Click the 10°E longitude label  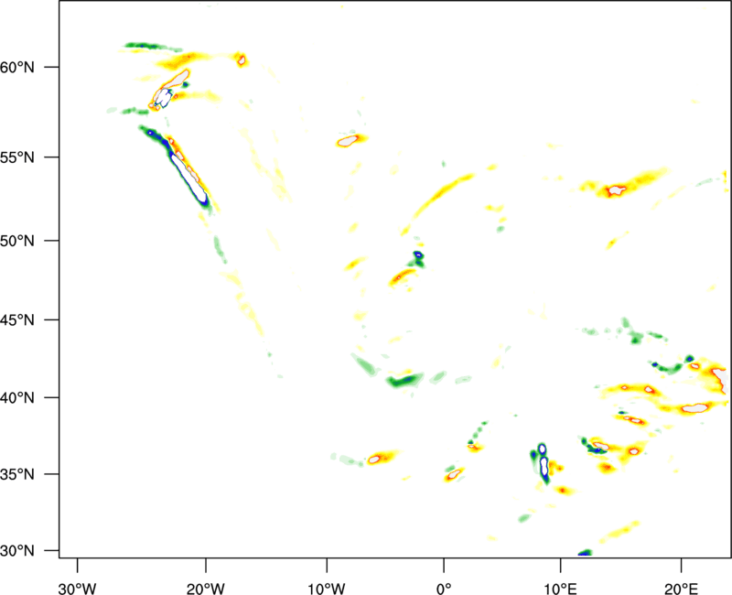(x=560, y=589)
